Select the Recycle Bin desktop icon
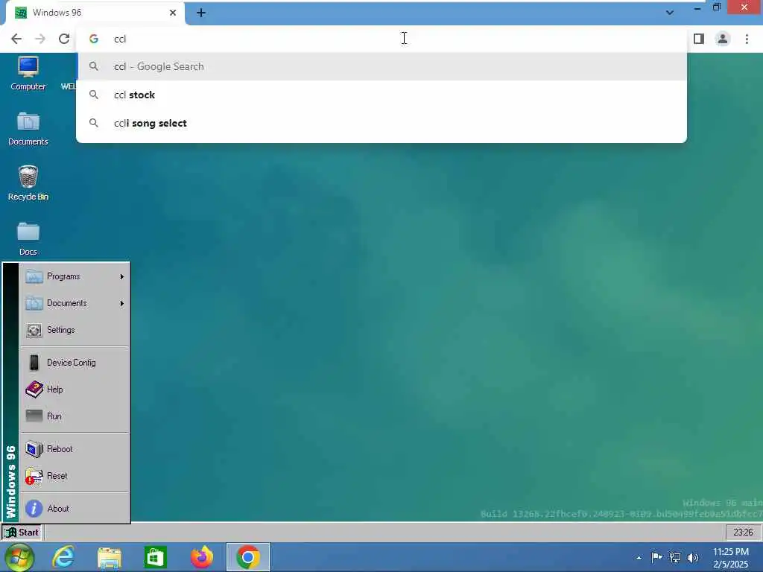 click(x=28, y=184)
